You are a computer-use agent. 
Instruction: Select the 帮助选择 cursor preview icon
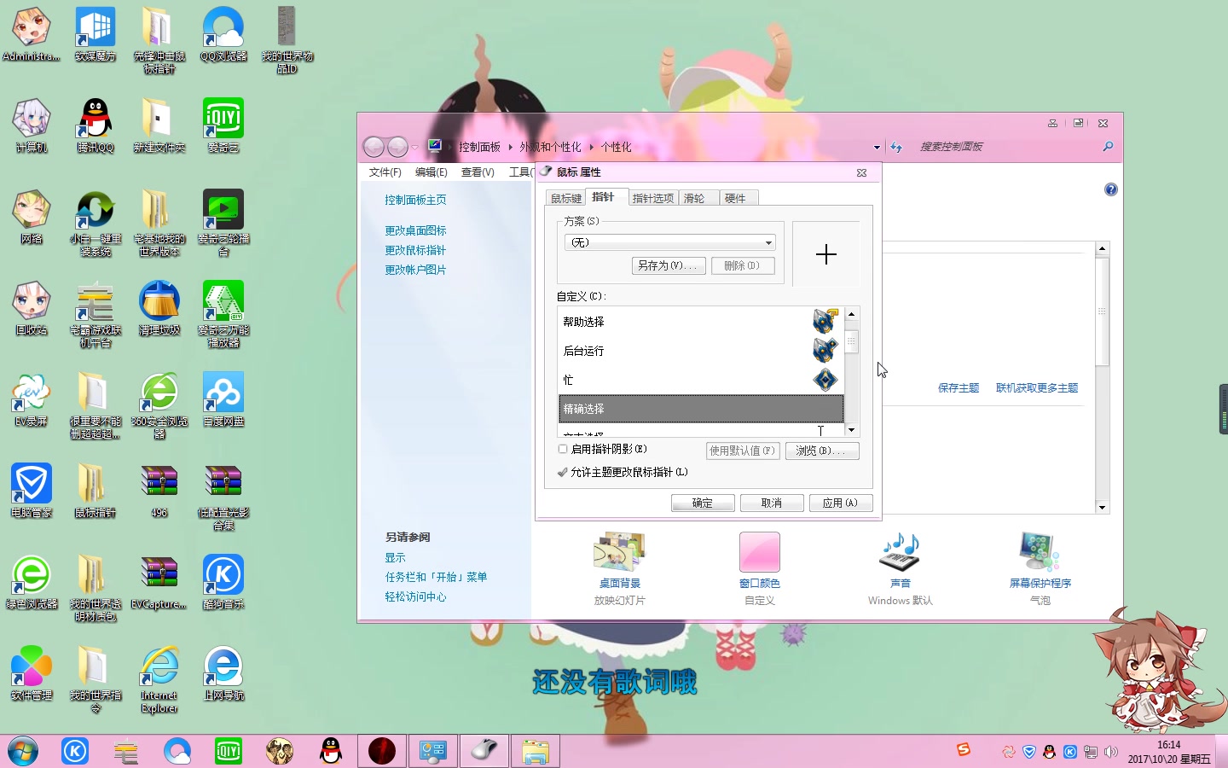click(x=825, y=321)
